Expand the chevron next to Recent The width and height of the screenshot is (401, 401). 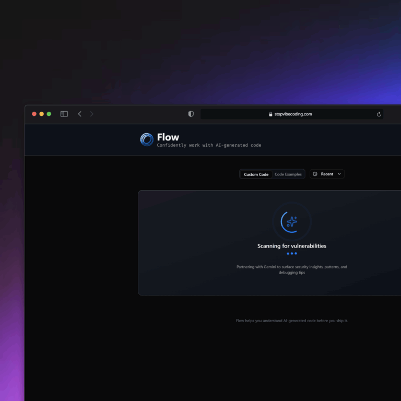pyautogui.click(x=339, y=174)
